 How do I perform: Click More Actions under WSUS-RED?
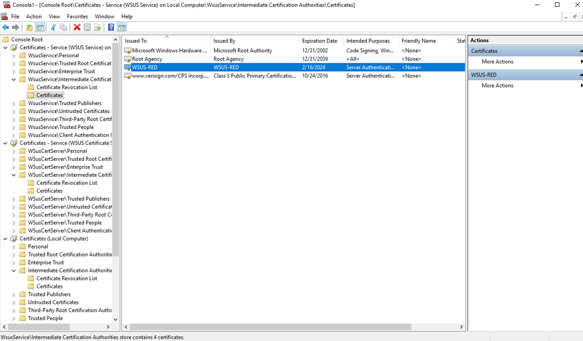point(497,86)
